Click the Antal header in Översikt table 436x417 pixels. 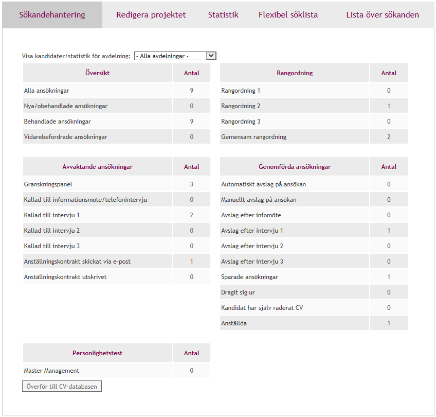point(192,73)
